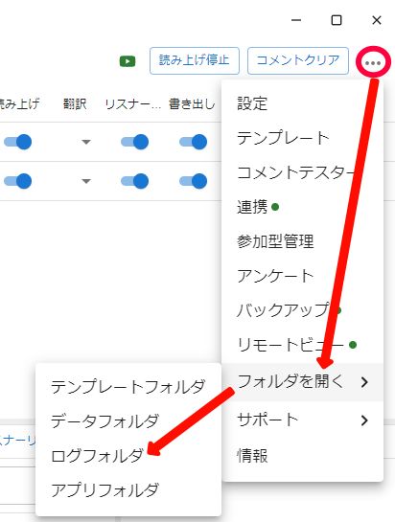395x522 pixels.
Task: Disable first row リスナー switch
Action: coord(134,142)
